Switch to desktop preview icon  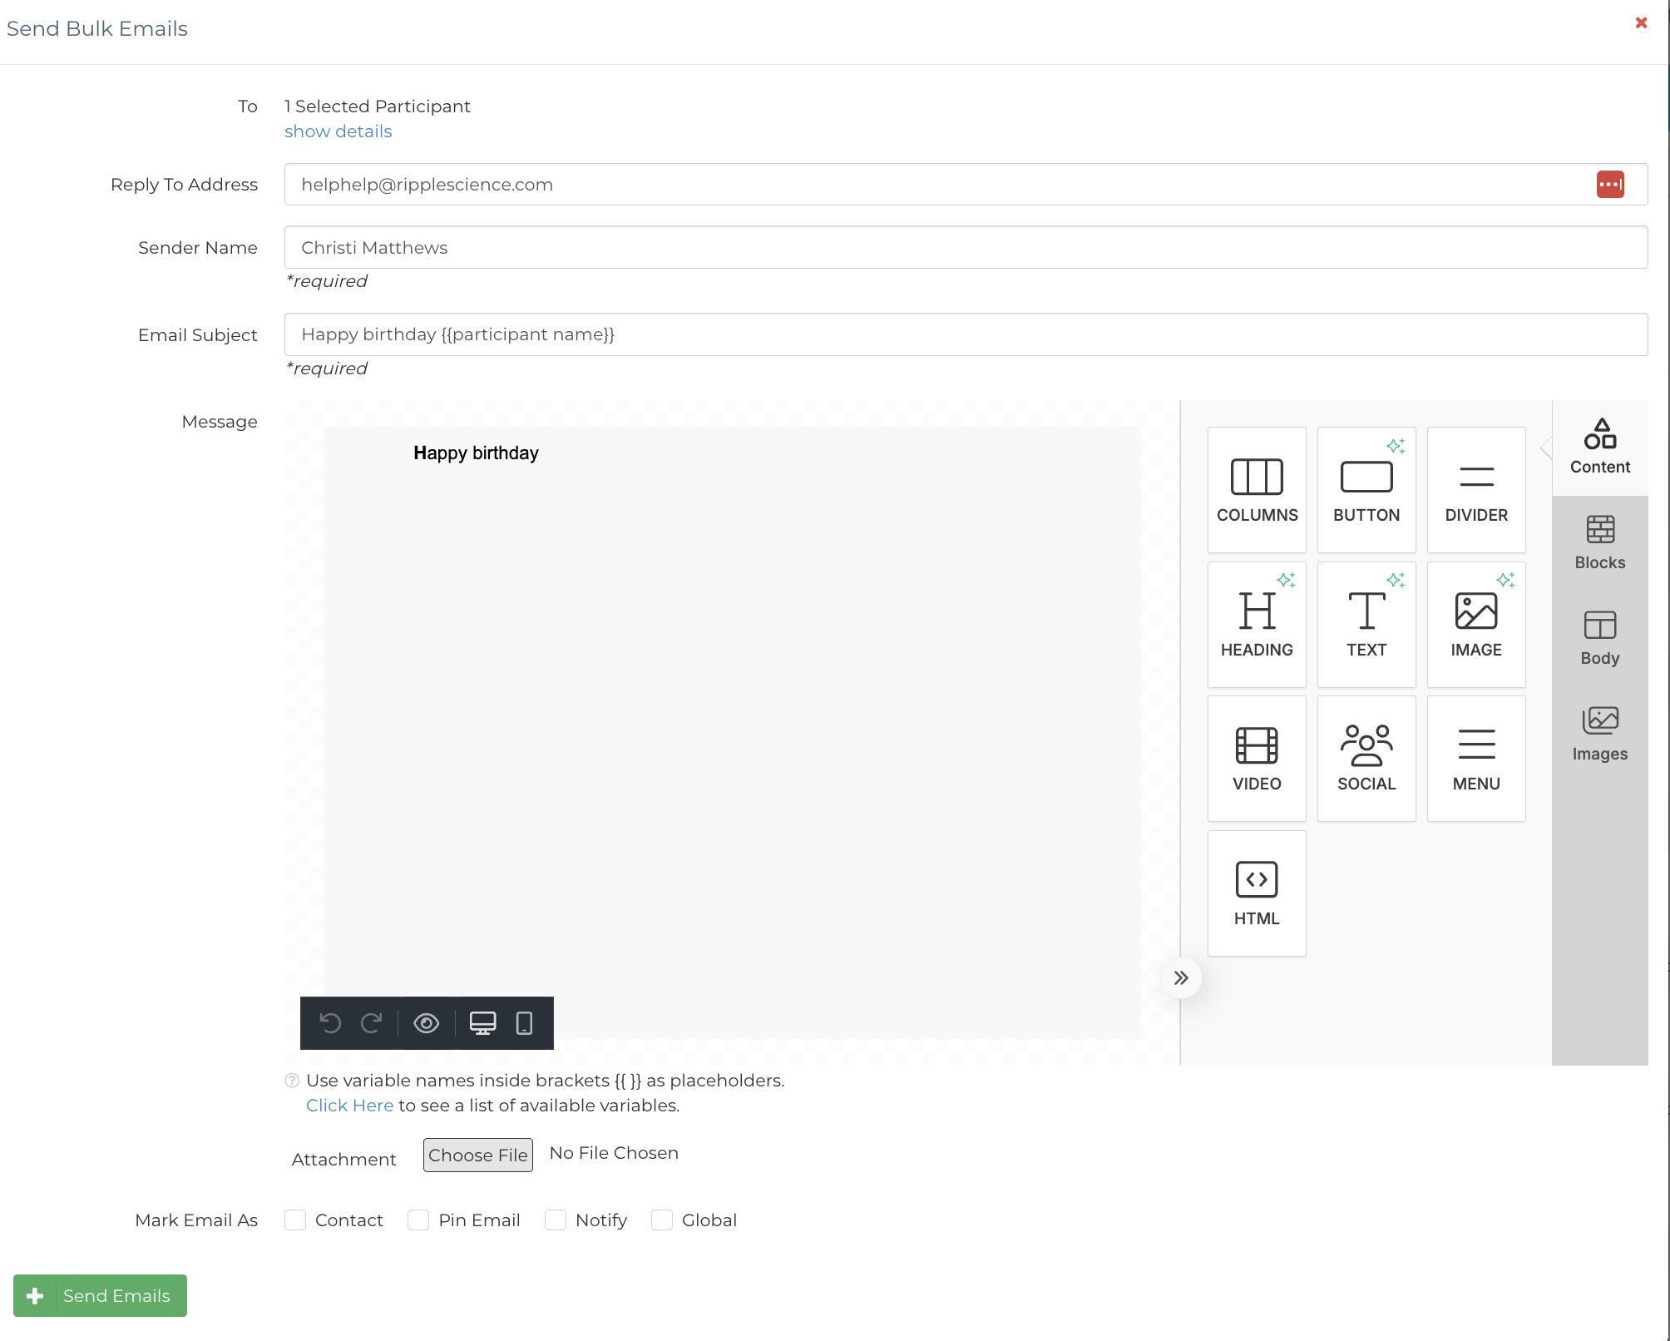[482, 1023]
